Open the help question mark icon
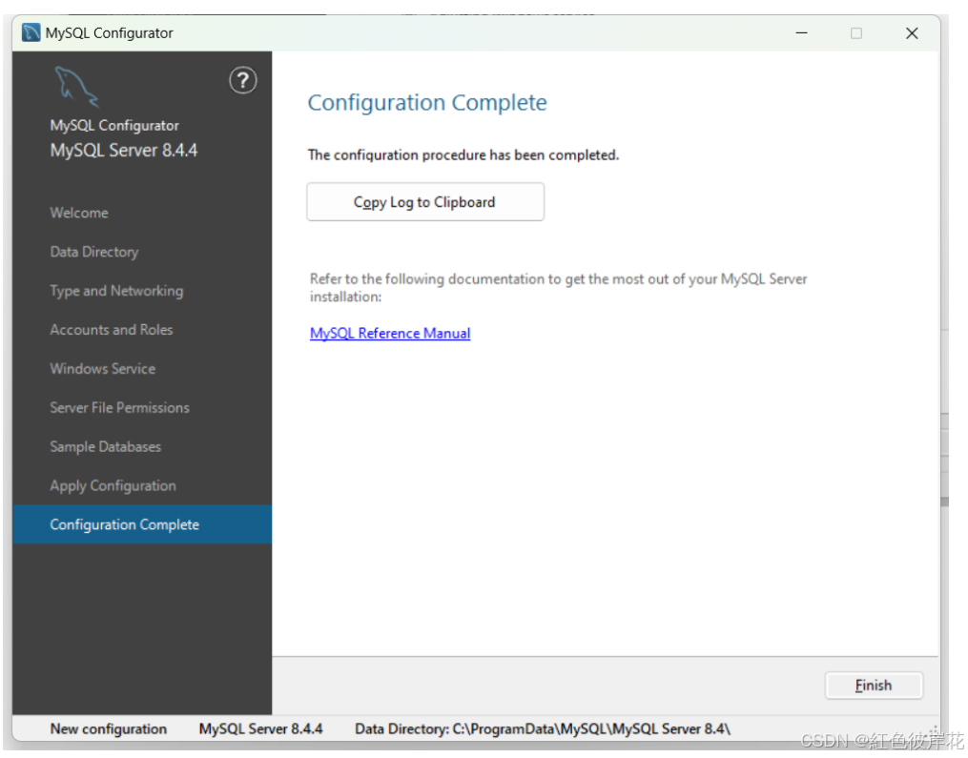Screen dimensions: 968x758 242,80
